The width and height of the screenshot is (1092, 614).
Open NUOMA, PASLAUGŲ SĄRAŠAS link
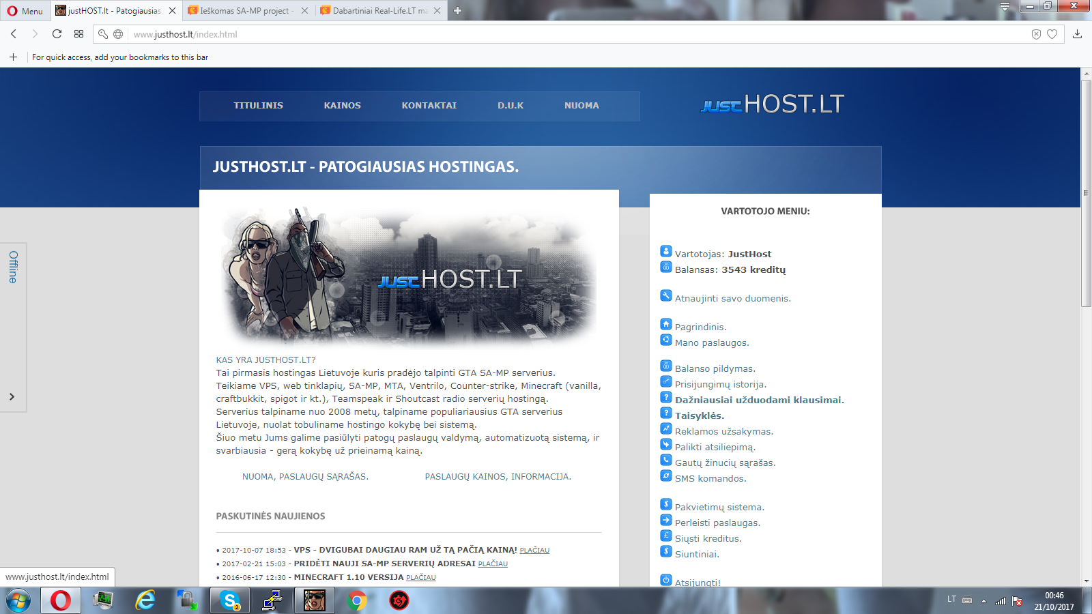[305, 477]
